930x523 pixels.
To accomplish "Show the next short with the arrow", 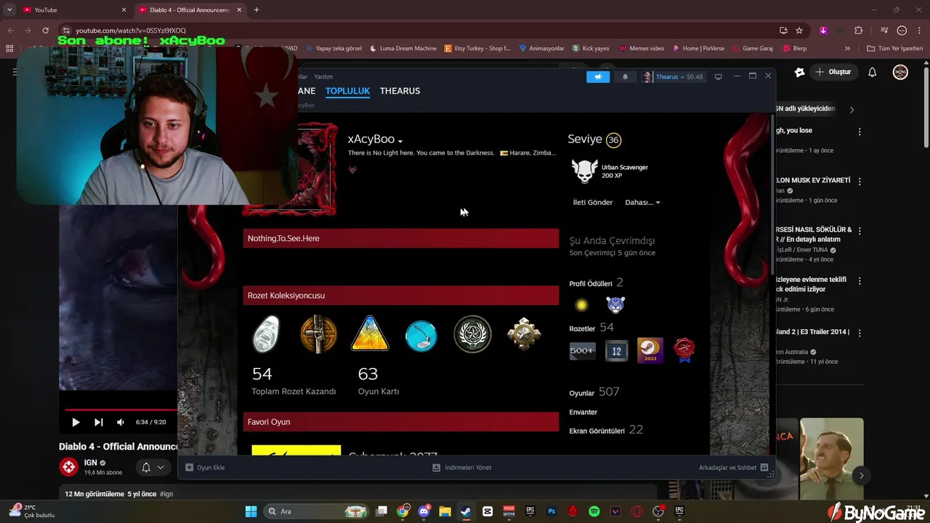I will tap(861, 476).
